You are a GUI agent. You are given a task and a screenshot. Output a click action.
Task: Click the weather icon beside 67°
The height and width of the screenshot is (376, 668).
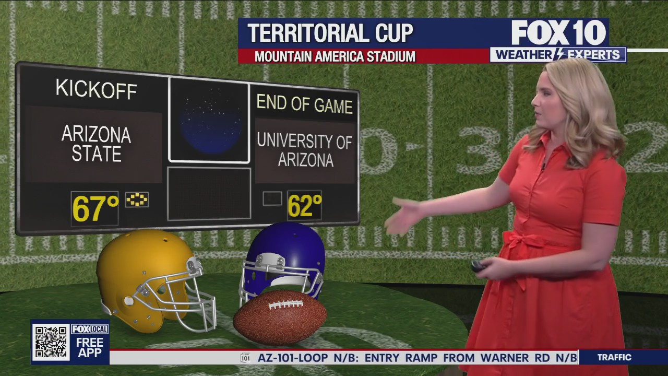pyautogui.click(x=137, y=199)
